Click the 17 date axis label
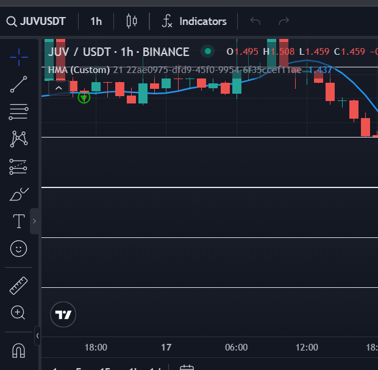This screenshot has height=370, width=378. click(x=166, y=347)
